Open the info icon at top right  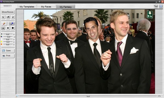(161, 6)
